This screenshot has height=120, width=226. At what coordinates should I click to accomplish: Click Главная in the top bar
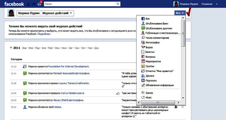click(x=207, y=4)
